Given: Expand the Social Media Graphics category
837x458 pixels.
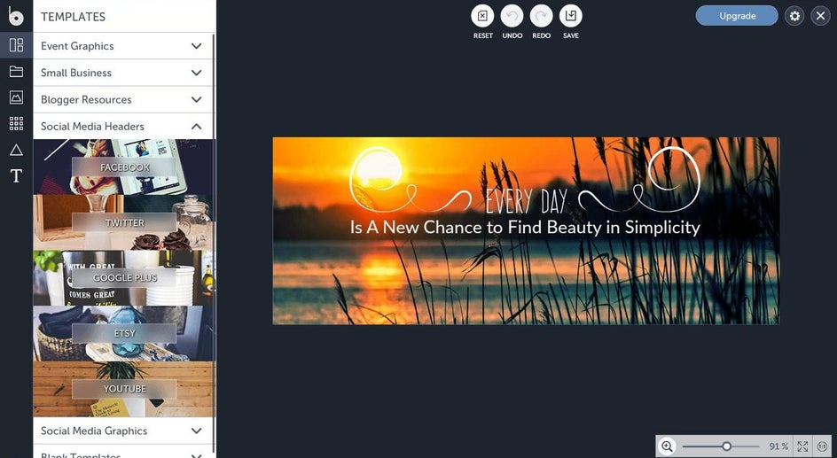Looking at the screenshot, I should click(x=122, y=431).
